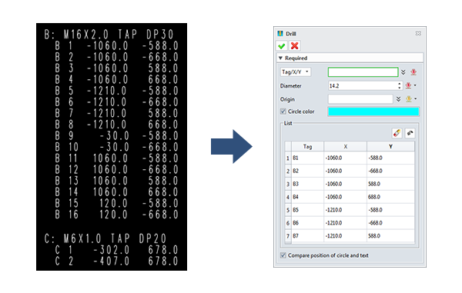Image resolution: width=462 pixels, height=293 pixels.
Task: Focus the Tag/X/Y green input field
Action: click(x=363, y=72)
